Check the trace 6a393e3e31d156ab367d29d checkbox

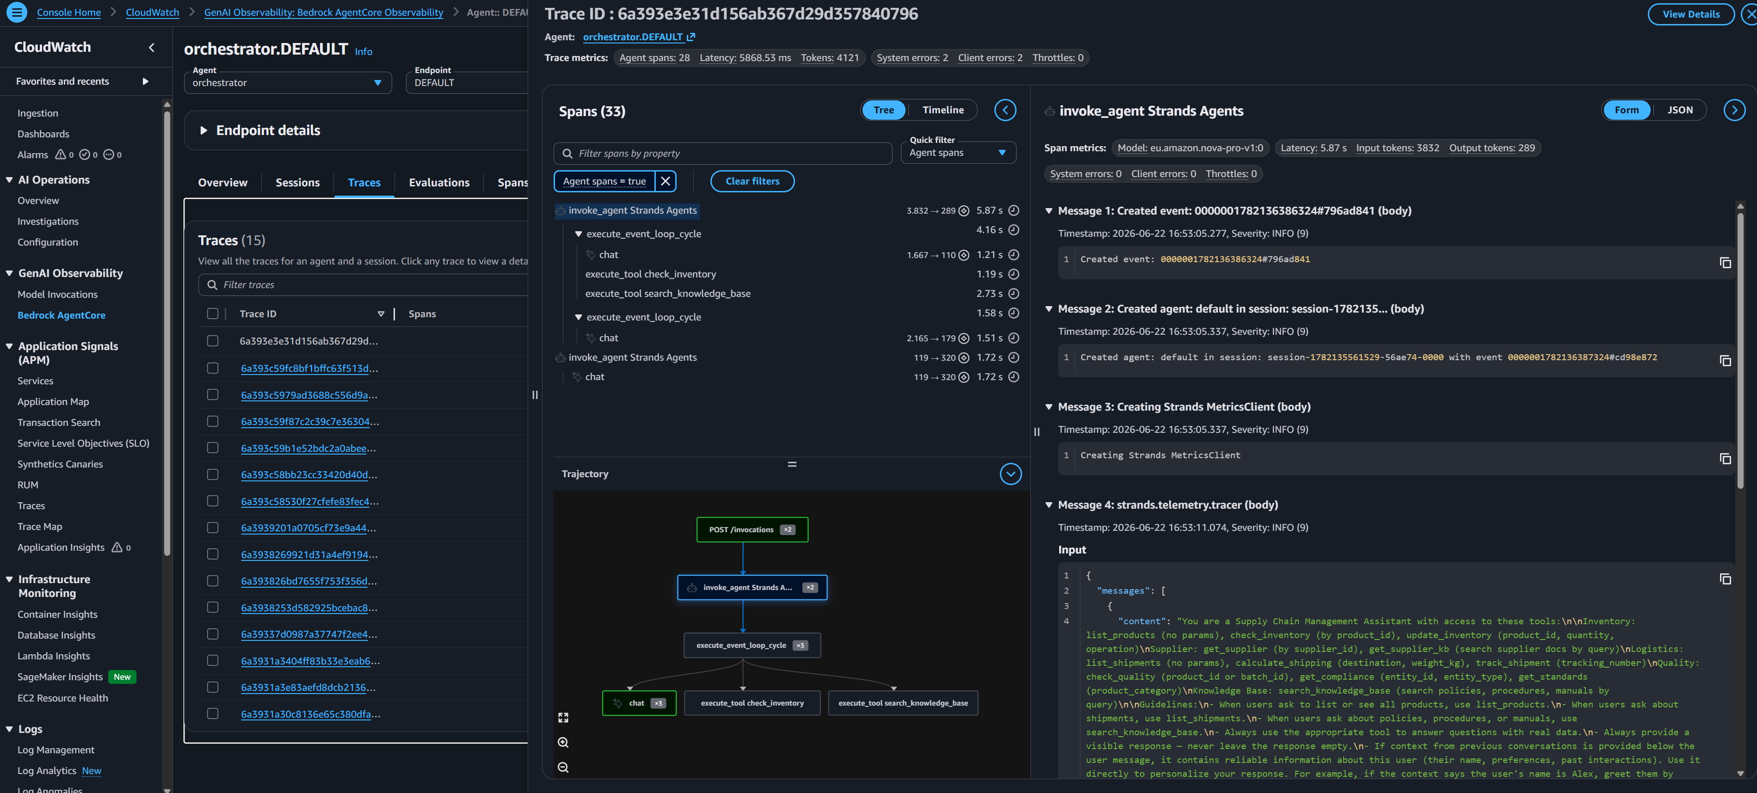point(213,341)
